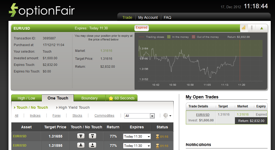This screenshot has width=275, height=150.
Task: Click Touch button for 1.31595 target
Action: [81, 145]
